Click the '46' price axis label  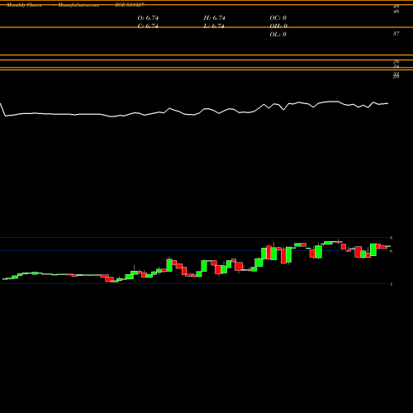396,12
